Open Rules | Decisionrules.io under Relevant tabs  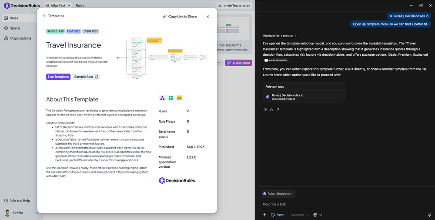pyautogui.click(x=304, y=97)
